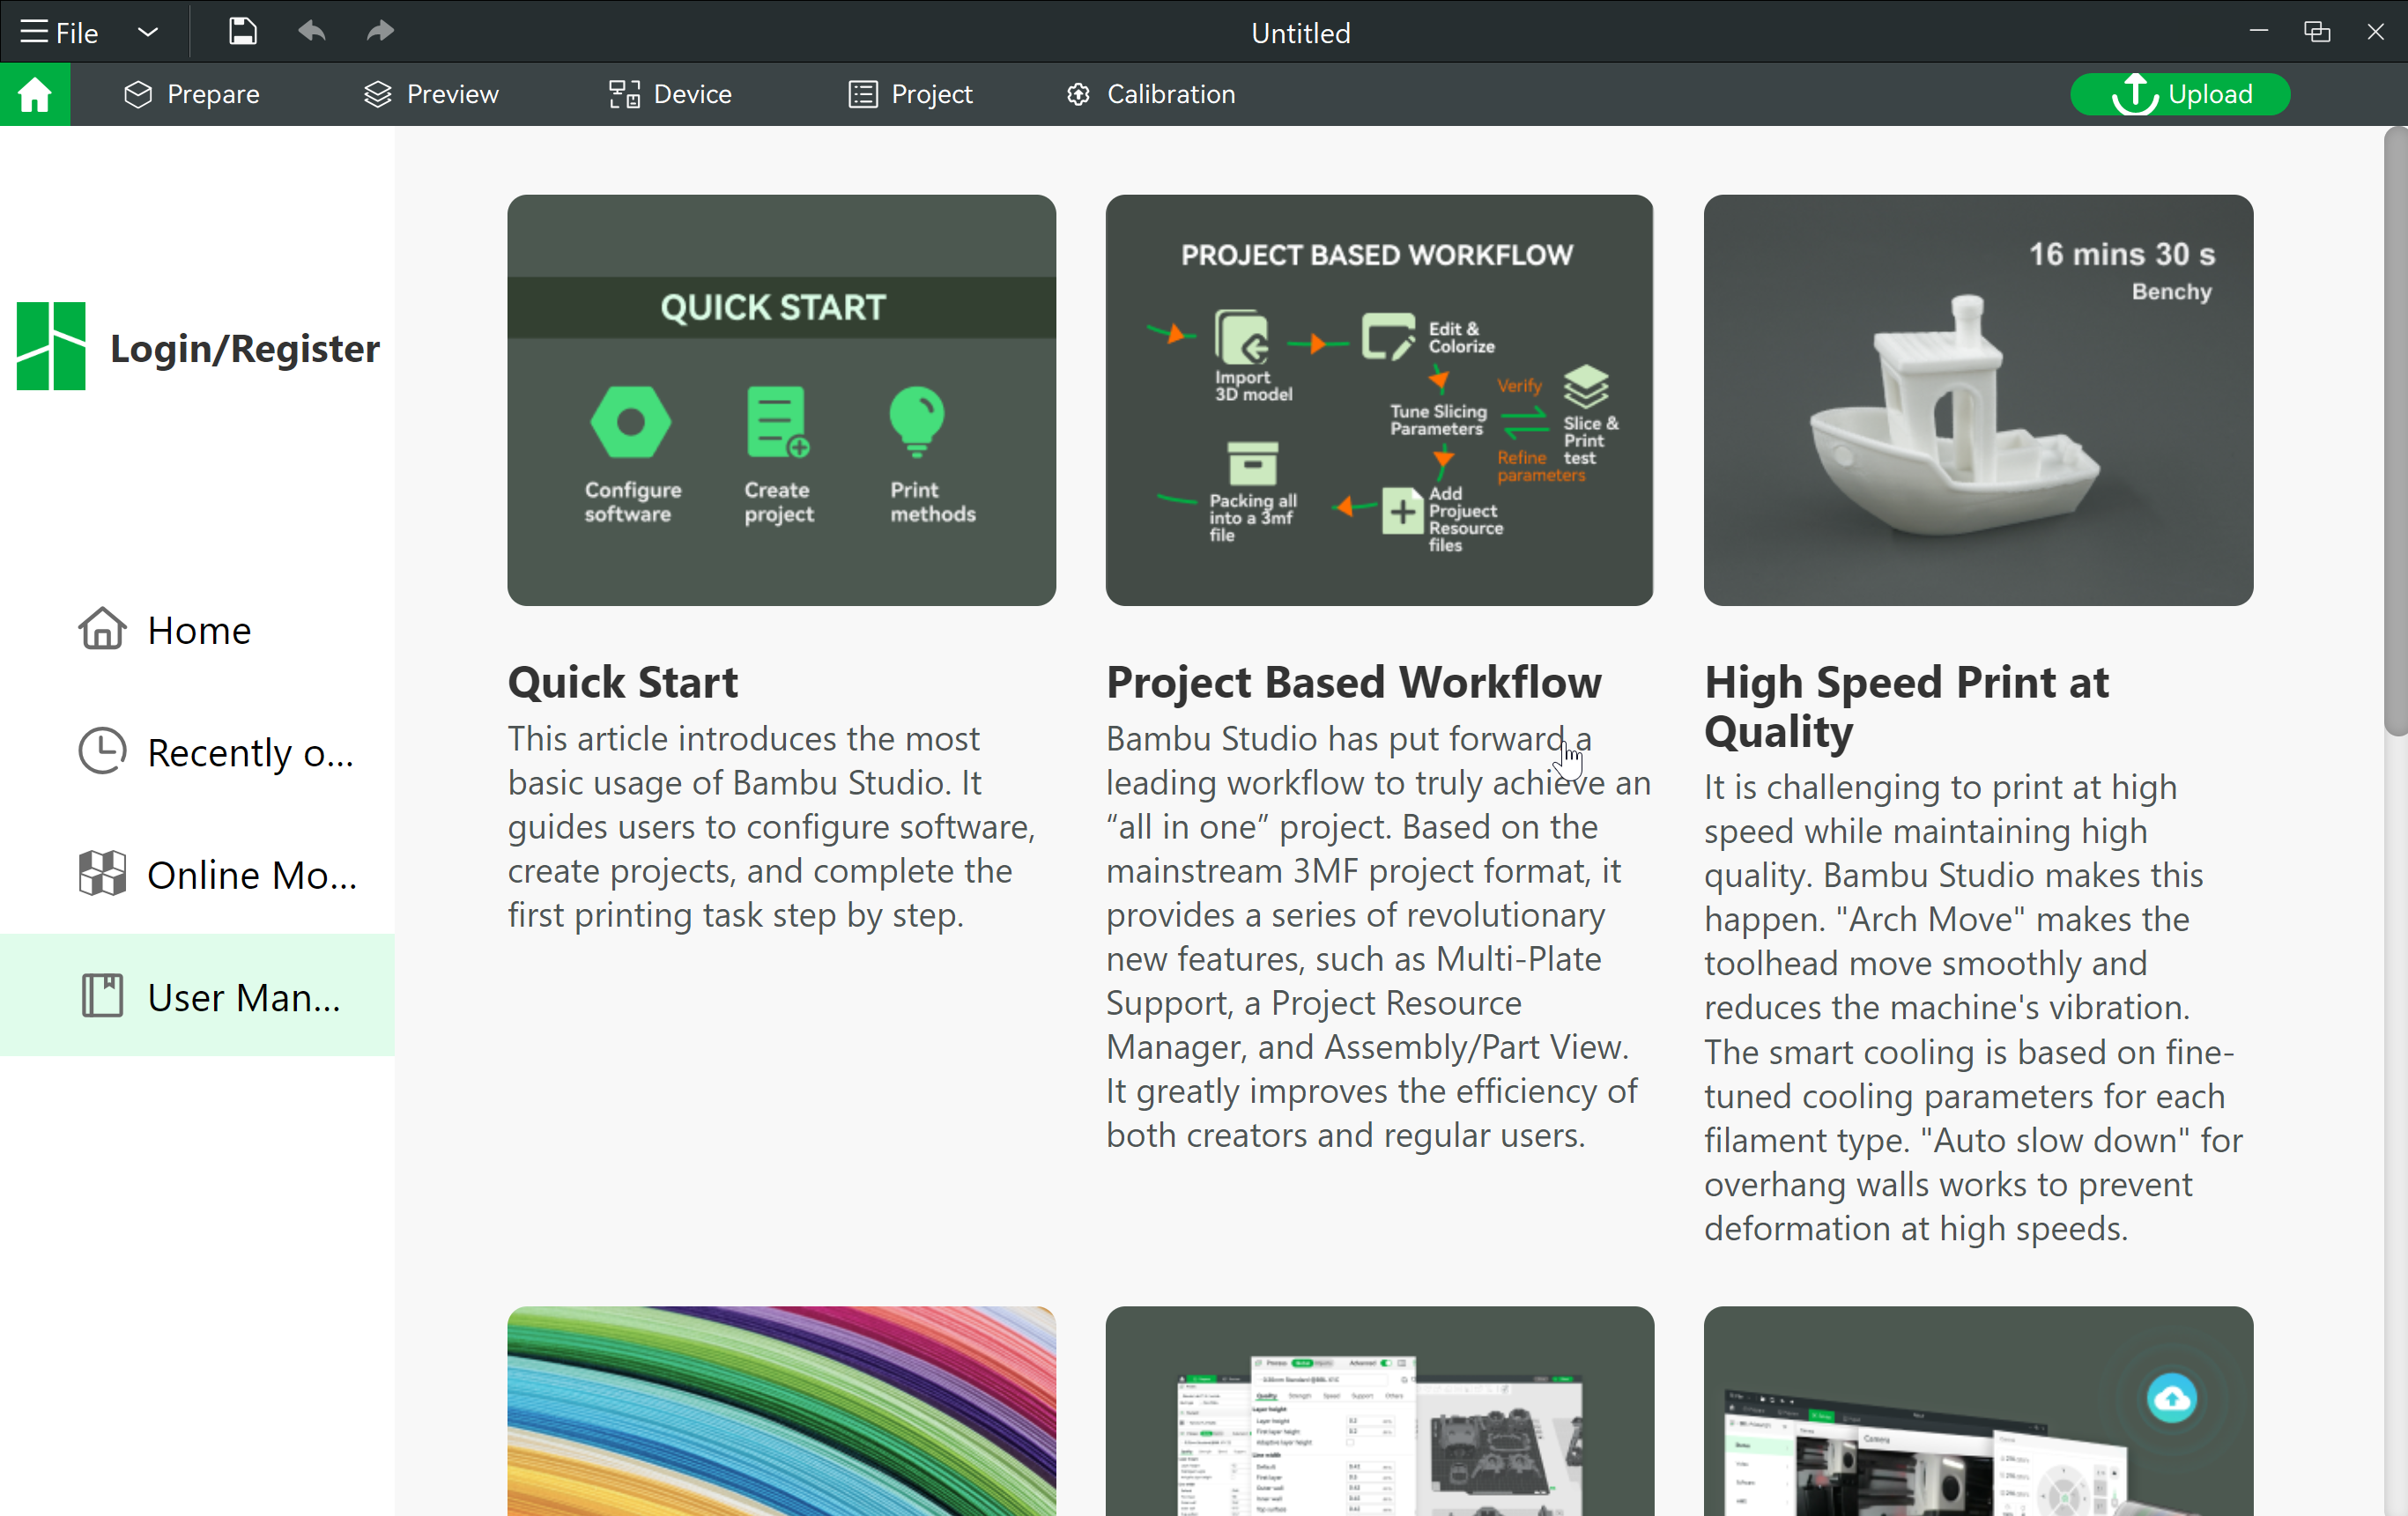Click the Bambu Lab logo icon

(51, 346)
